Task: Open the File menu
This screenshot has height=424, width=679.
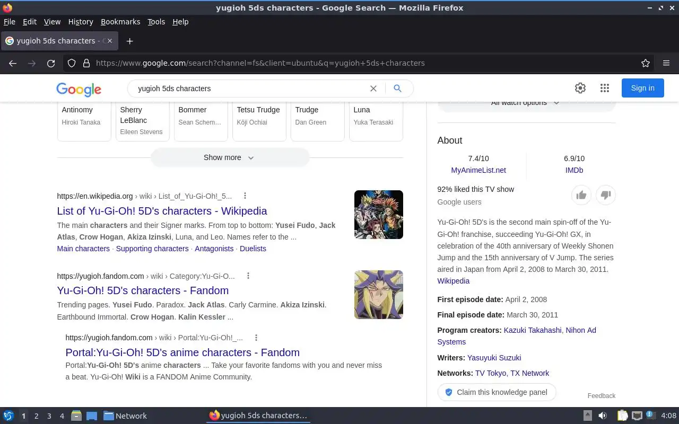Action: click(10, 22)
